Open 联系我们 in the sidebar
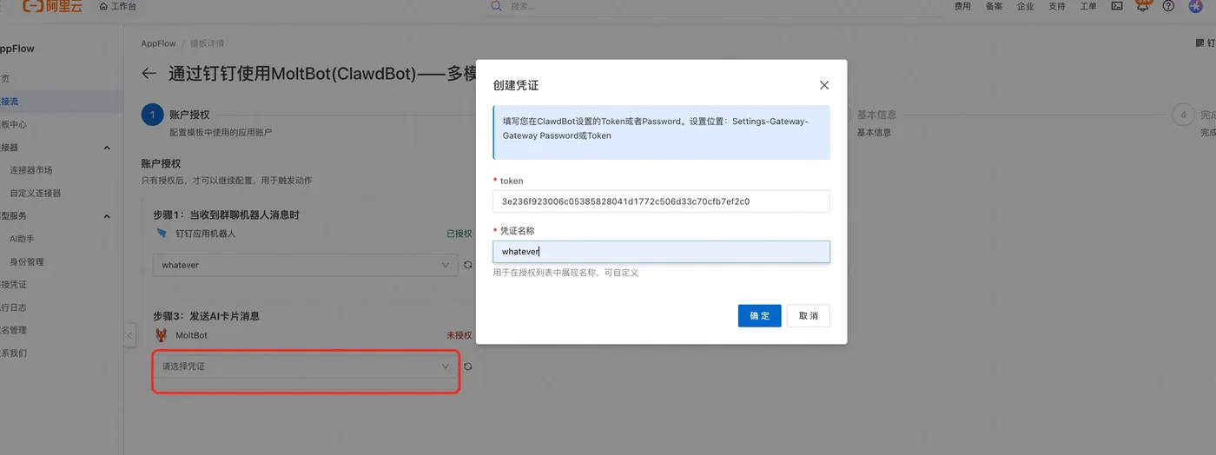Image resolution: width=1216 pixels, height=455 pixels. 13,353
